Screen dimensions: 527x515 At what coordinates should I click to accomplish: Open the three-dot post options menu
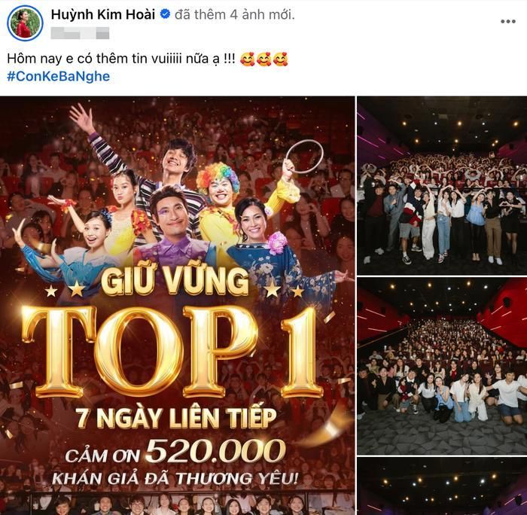[x=508, y=22]
